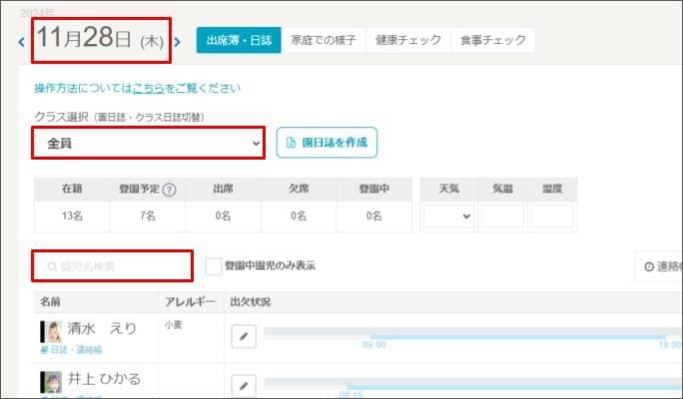The image size is (683, 399).
Task: Open the 食事チェック tab
Action: point(492,40)
